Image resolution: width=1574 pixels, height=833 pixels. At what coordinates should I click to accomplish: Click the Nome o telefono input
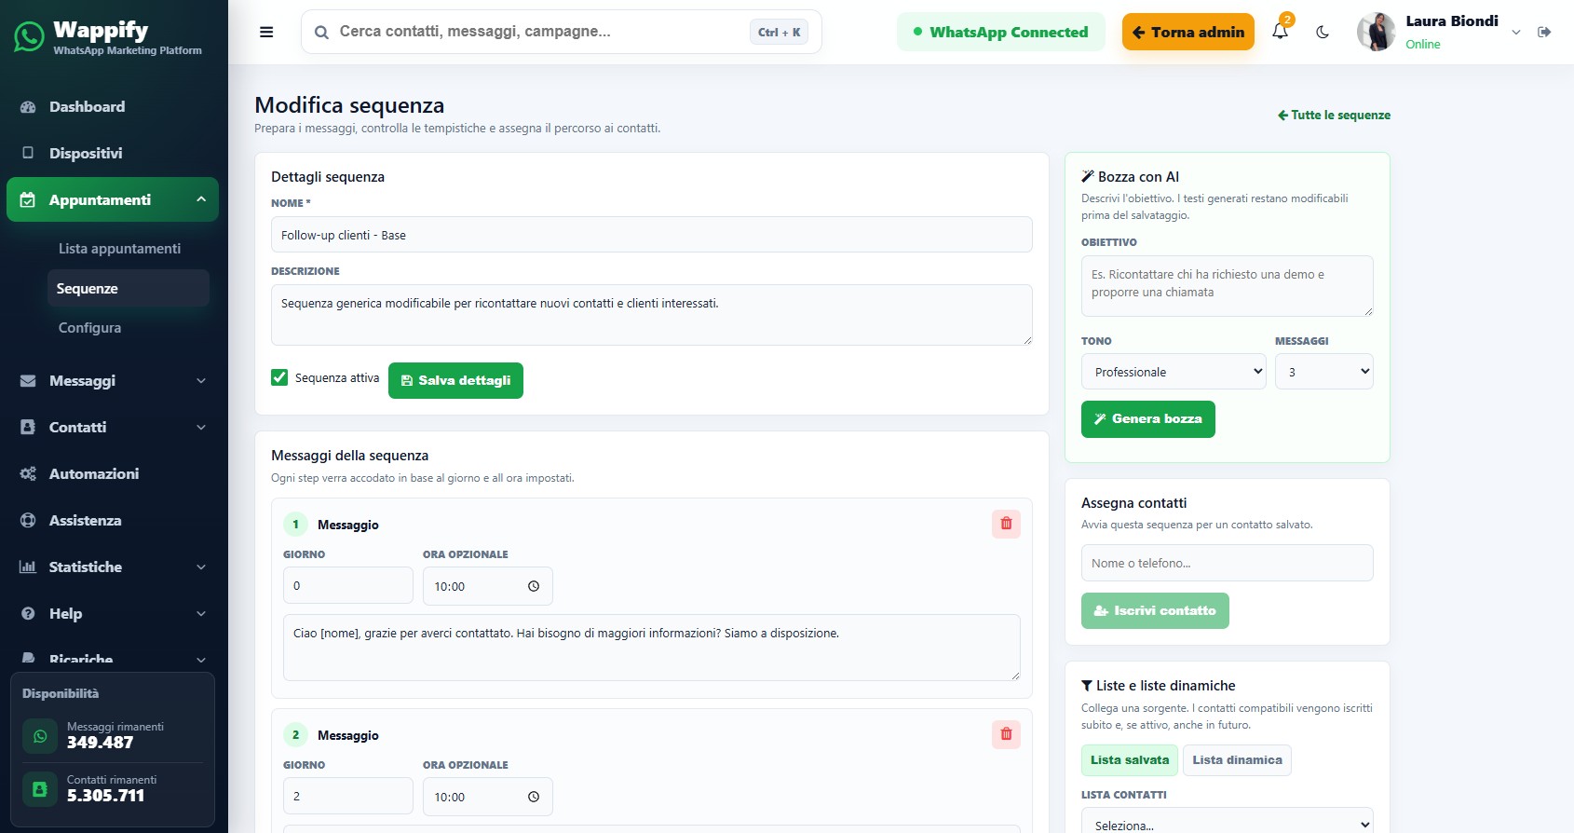(x=1228, y=563)
